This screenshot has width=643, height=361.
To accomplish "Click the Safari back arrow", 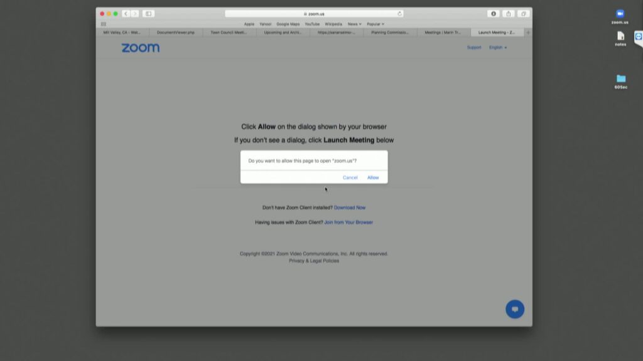I will (x=126, y=14).
